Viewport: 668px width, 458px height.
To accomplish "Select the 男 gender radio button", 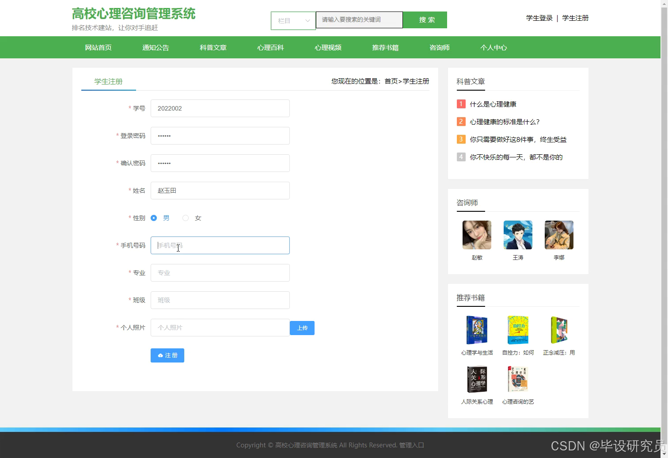I will tap(154, 218).
